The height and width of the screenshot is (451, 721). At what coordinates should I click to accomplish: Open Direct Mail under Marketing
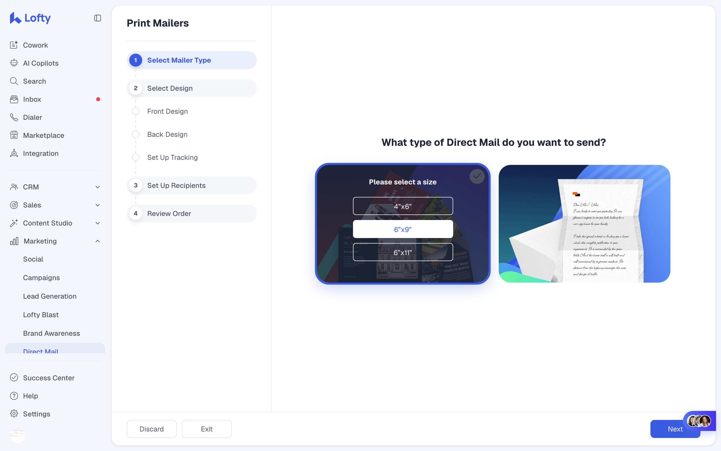[x=55, y=348]
